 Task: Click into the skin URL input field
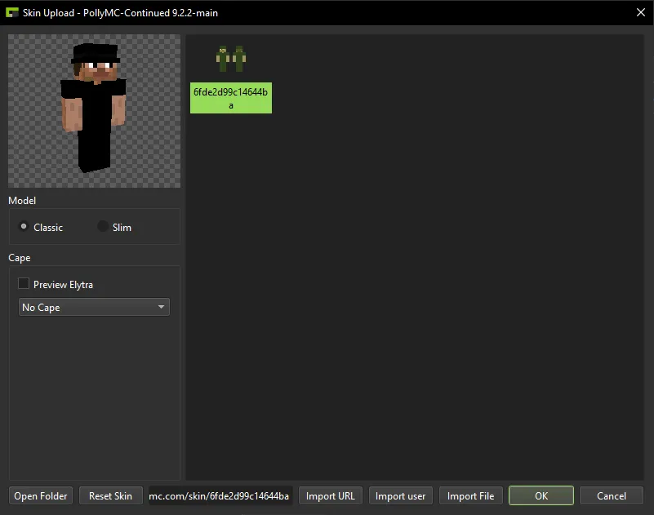click(x=220, y=495)
